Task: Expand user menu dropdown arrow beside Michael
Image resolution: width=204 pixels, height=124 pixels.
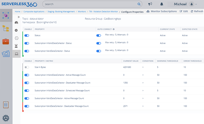Action: (x=196, y=4)
